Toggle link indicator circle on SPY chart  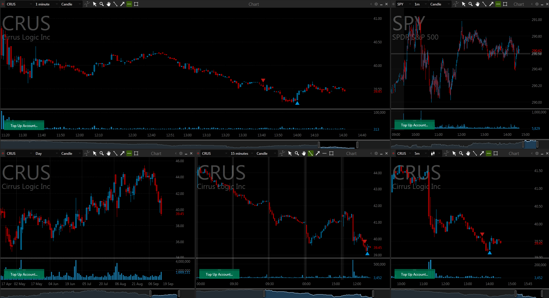393,4
